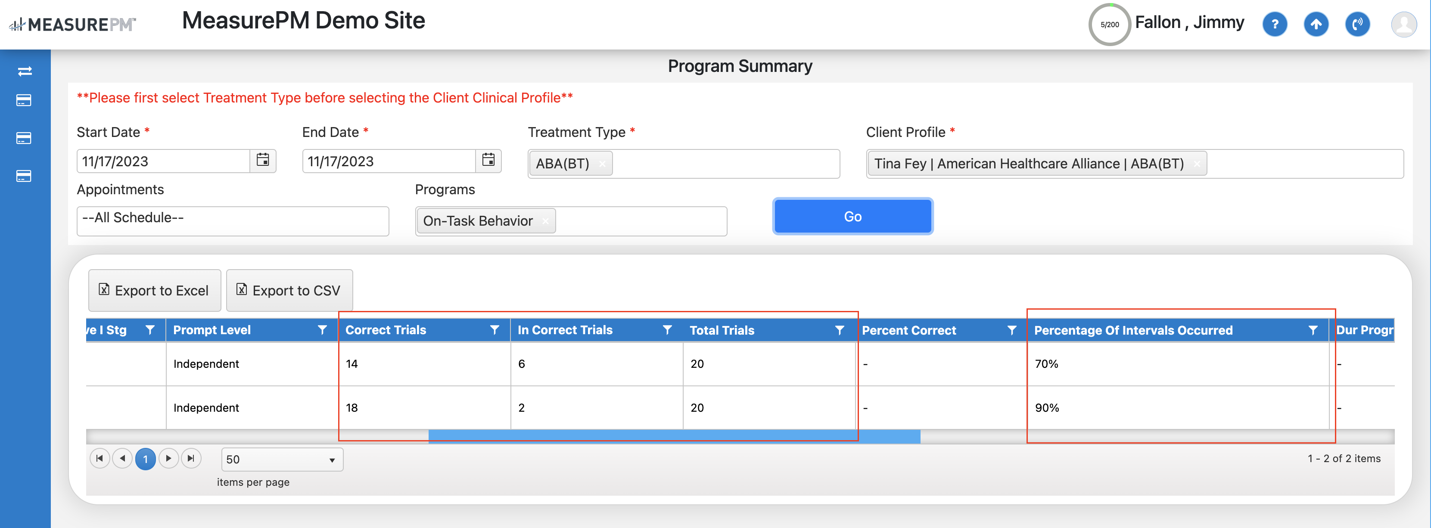This screenshot has width=1431, height=528.
Task: Filter Percentage Of Intervals Occurred column
Action: 1313,330
